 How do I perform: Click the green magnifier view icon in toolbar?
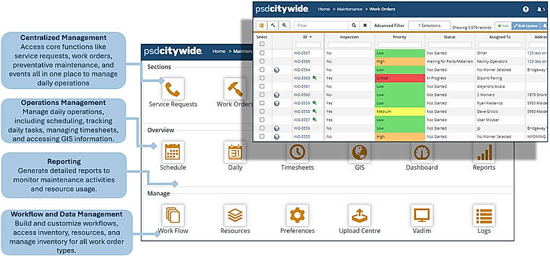284,26
